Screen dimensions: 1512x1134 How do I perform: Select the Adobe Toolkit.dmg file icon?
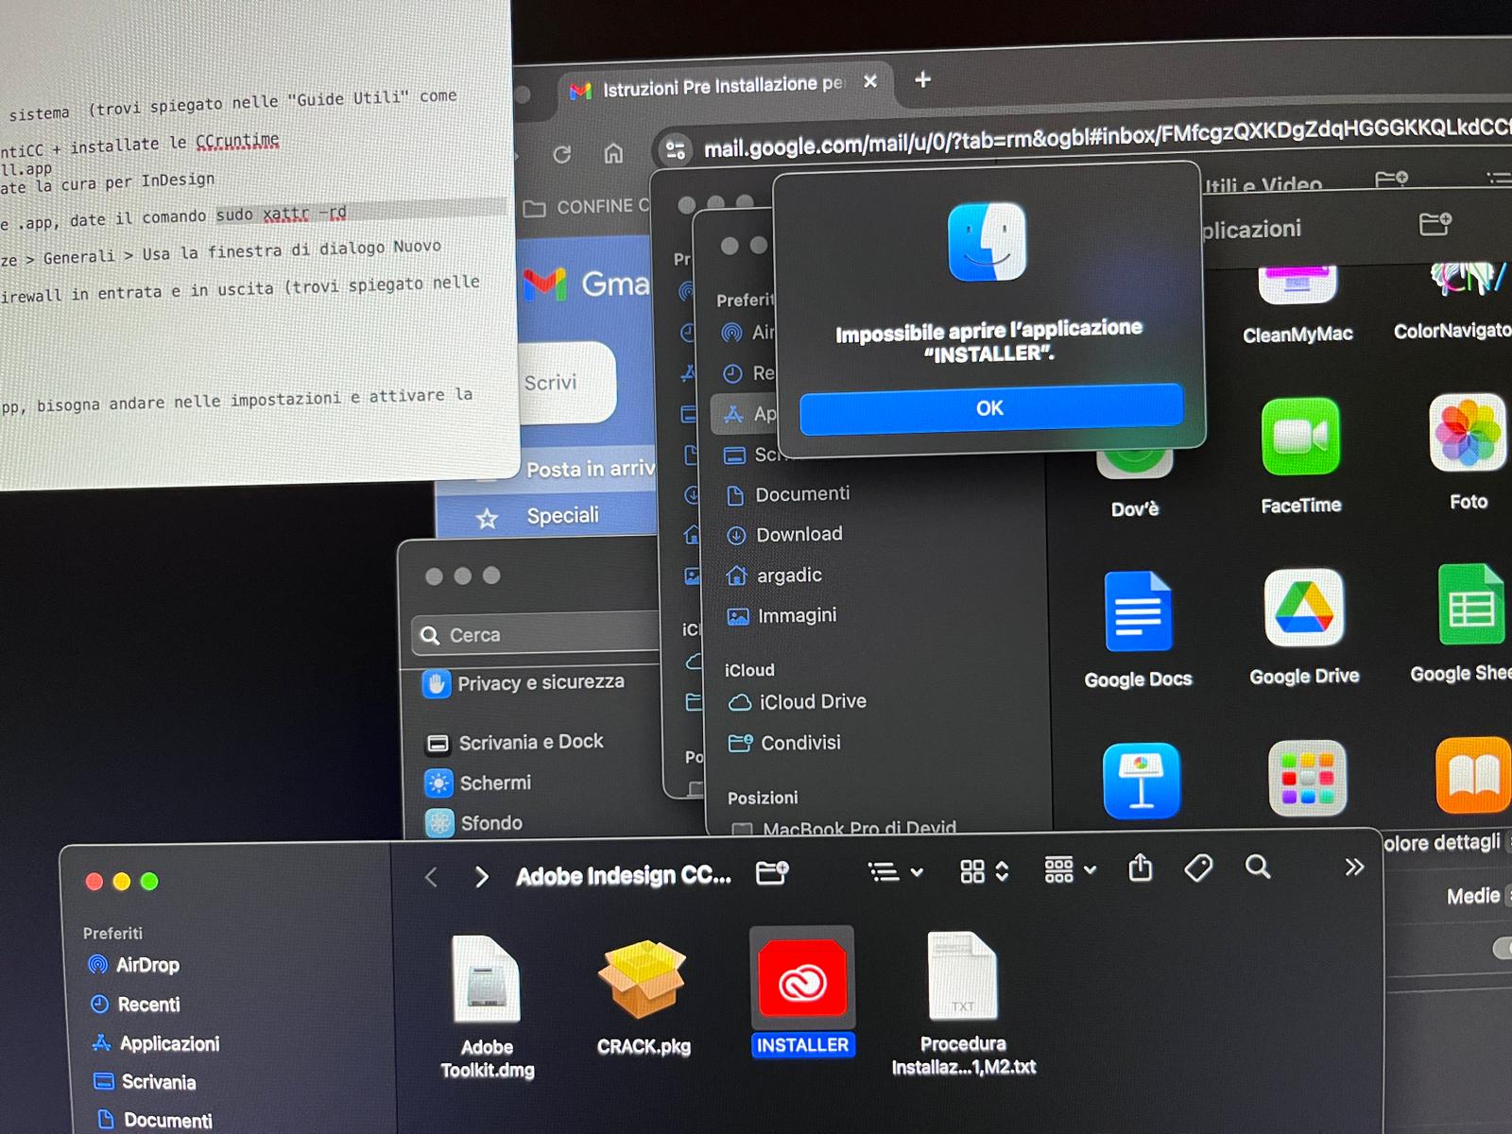[487, 979]
